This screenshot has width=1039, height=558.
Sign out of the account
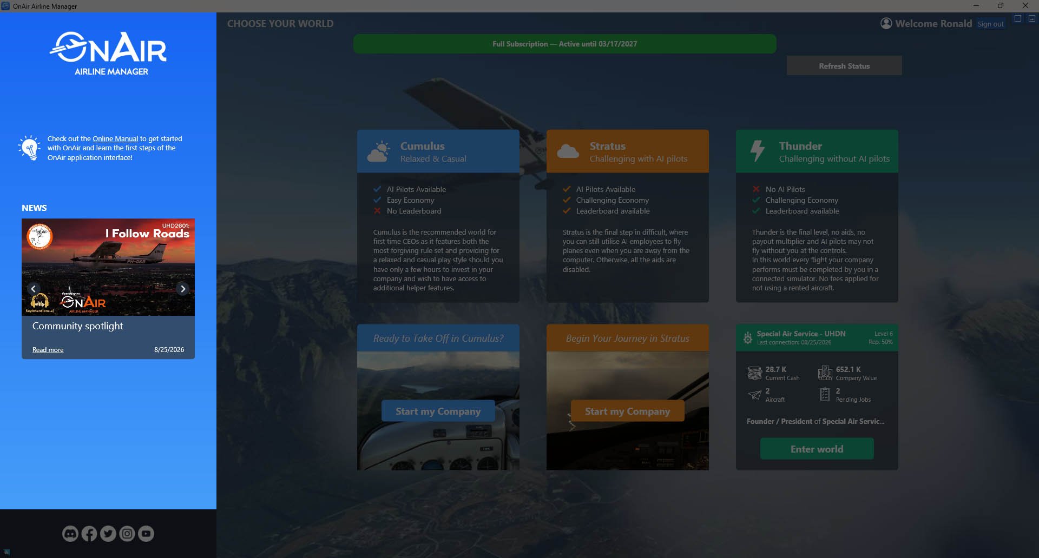click(990, 24)
